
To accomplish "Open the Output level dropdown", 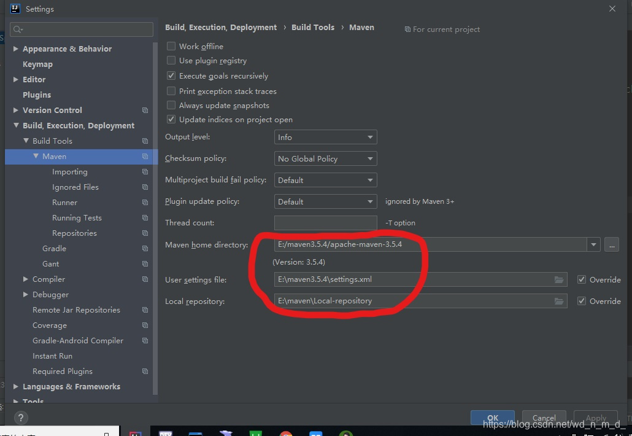I will [x=325, y=137].
